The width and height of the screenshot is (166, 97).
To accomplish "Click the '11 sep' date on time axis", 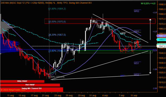I will click(x=134, y=95).
